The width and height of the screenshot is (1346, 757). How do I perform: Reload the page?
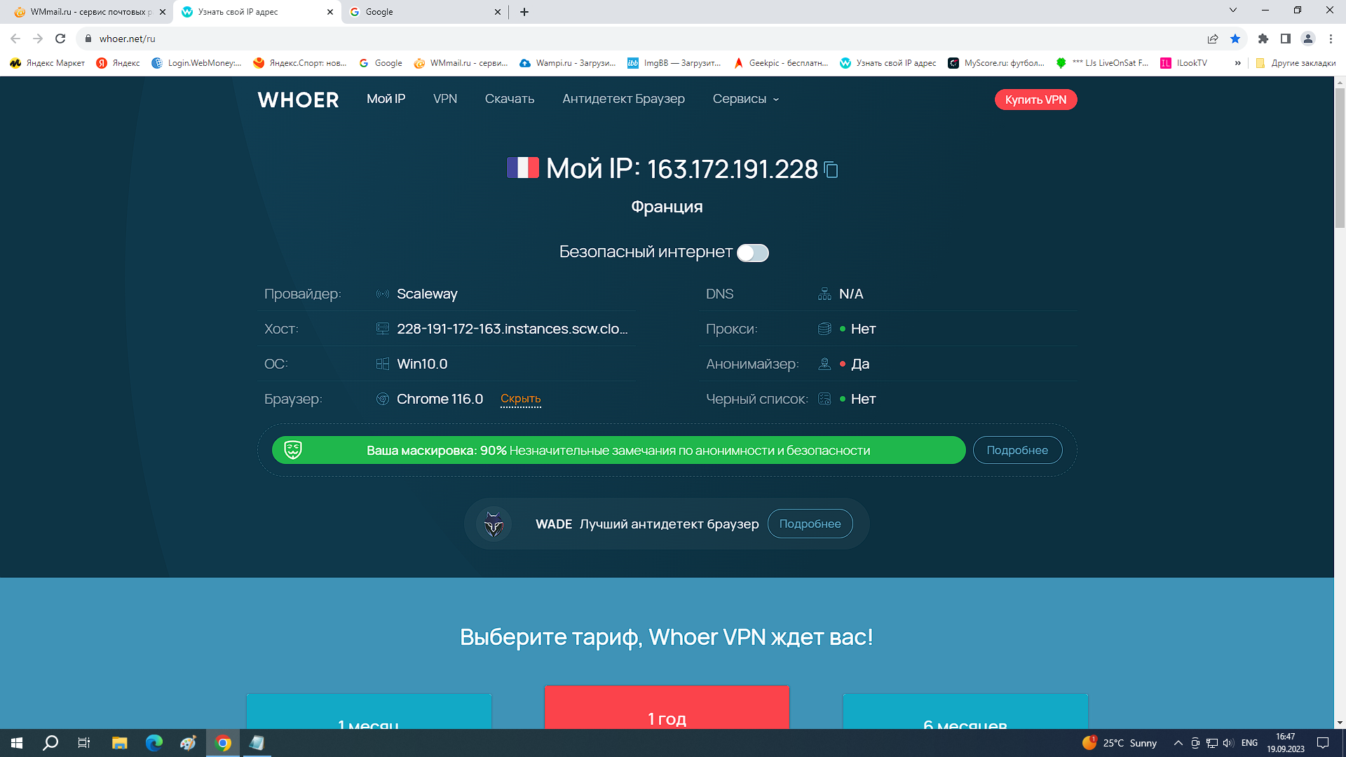pos(60,39)
